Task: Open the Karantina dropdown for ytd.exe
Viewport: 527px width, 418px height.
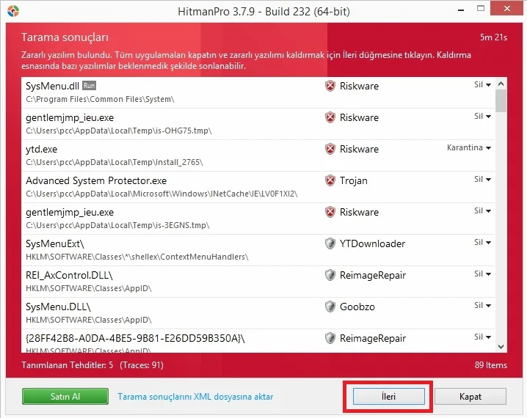Action: (x=468, y=148)
